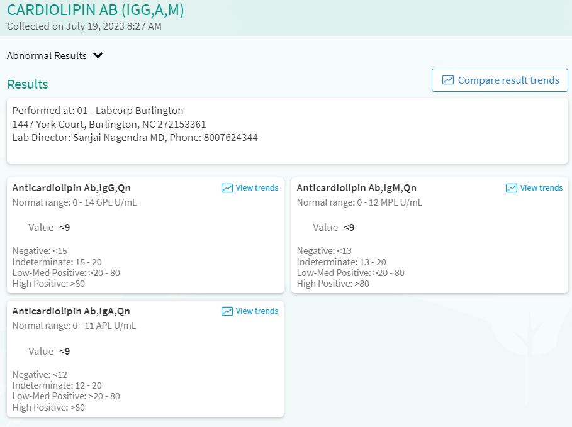Image resolution: width=572 pixels, height=427 pixels.
Task: Click trend chart icon on IgM card
Action: (512, 188)
